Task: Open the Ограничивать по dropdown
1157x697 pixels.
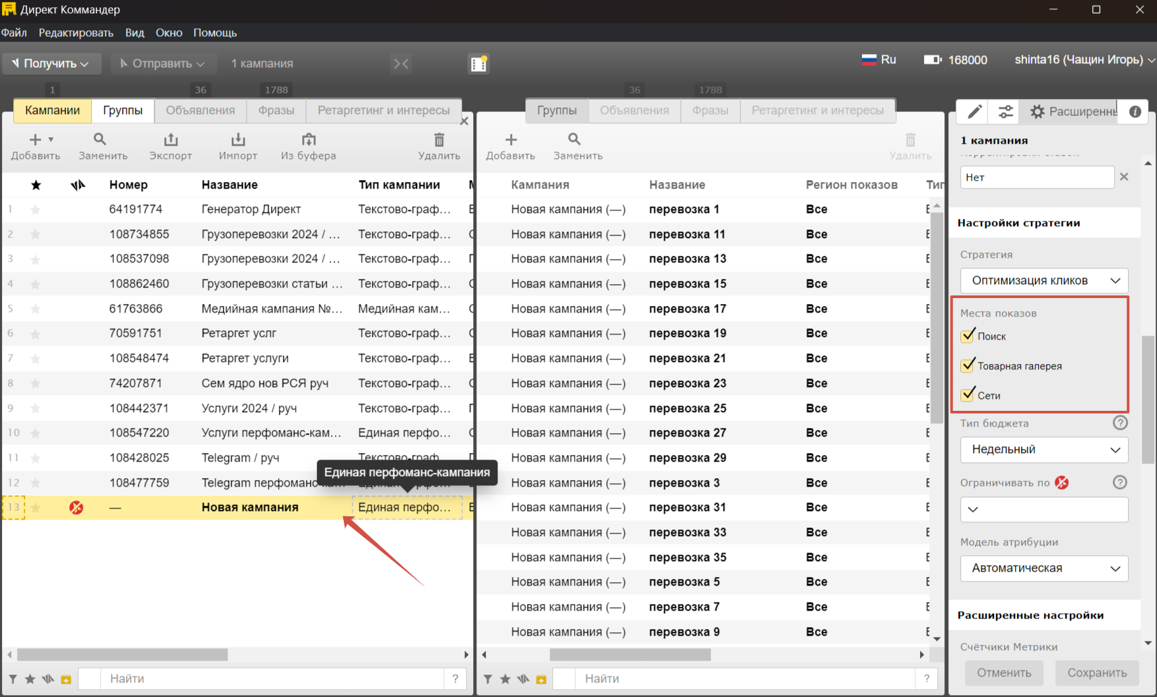Action: pyautogui.click(x=1044, y=509)
